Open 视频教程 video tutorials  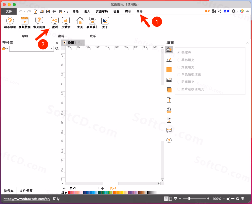[x=25, y=23]
